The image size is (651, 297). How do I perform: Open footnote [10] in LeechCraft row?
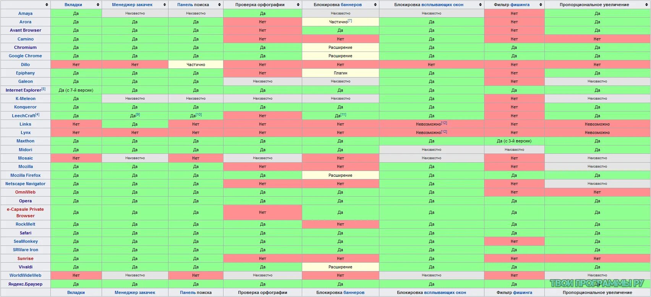point(199,115)
